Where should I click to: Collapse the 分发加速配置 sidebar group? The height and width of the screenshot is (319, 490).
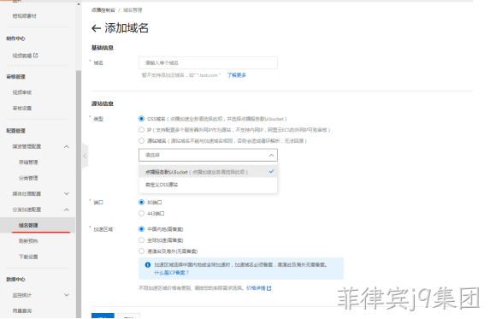(x=67, y=210)
